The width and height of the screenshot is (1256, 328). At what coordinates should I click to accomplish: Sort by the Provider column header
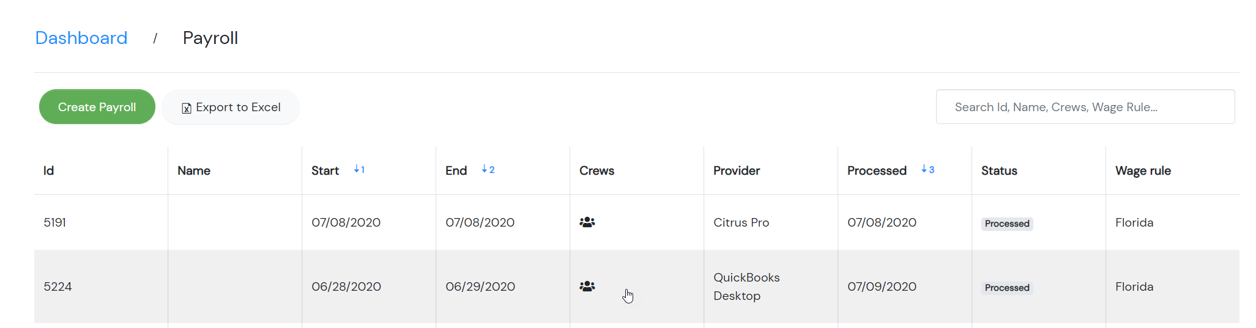coord(737,171)
